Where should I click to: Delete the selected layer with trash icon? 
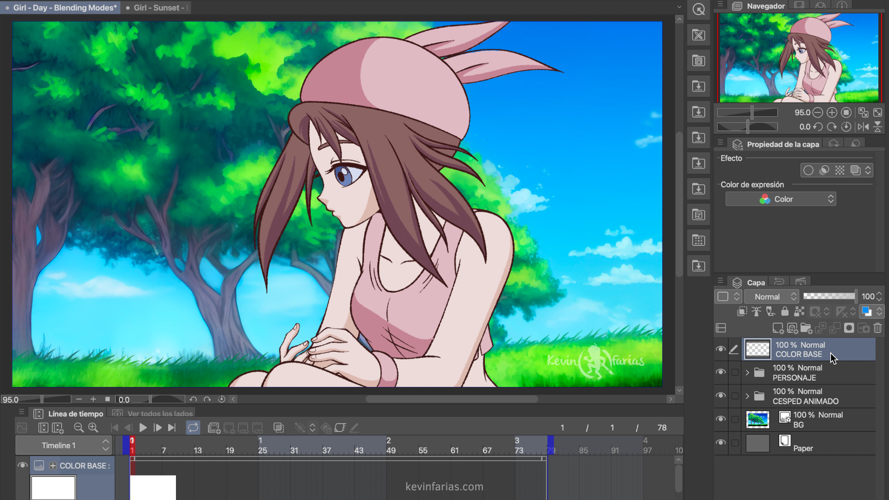click(x=877, y=328)
